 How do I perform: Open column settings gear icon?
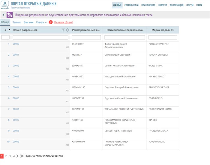point(67,30)
